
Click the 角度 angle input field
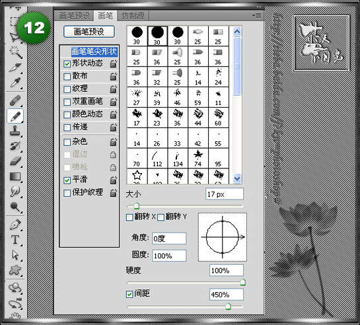click(x=169, y=238)
